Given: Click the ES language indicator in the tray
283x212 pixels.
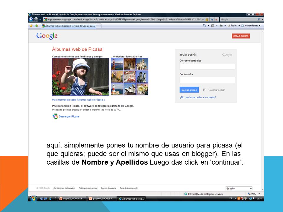Looking at the screenshot, I should [231, 198].
